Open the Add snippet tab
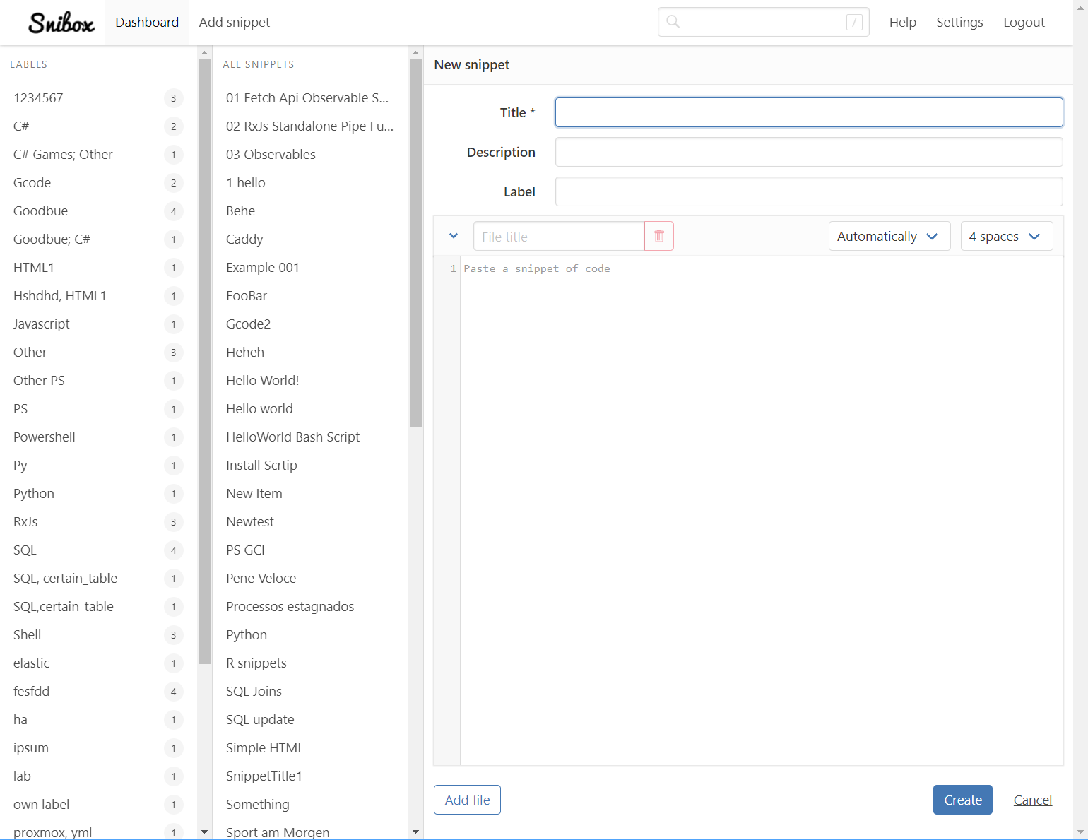Screen dimensions: 1088x840 [x=235, y=23]
